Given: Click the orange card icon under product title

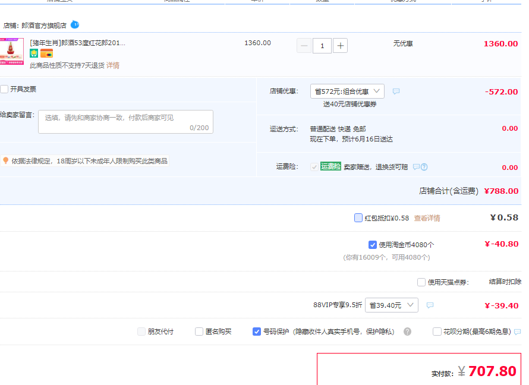Looking at the screenshot, I should (x=46, y=53).
